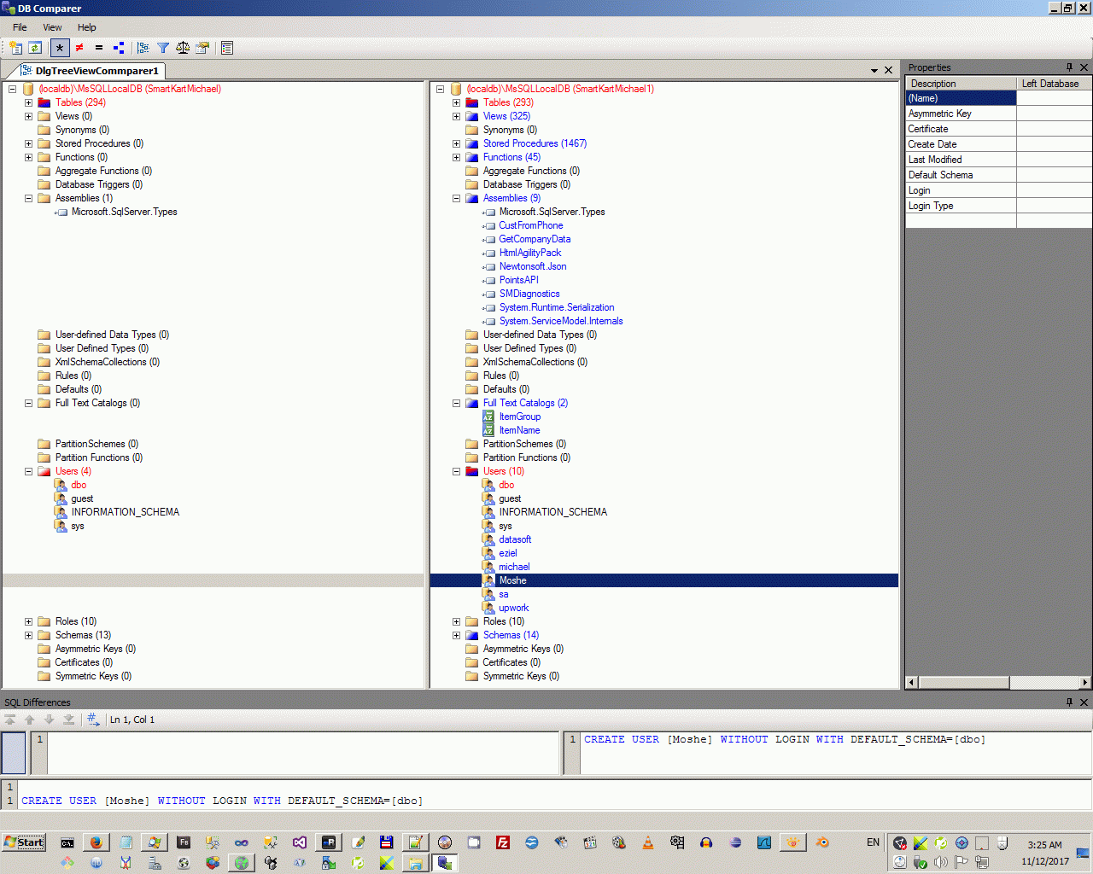The image size is (1093, 874).
Task: Collapse Full Text Catalogs (2) in right tree
Action: [456, 403]
